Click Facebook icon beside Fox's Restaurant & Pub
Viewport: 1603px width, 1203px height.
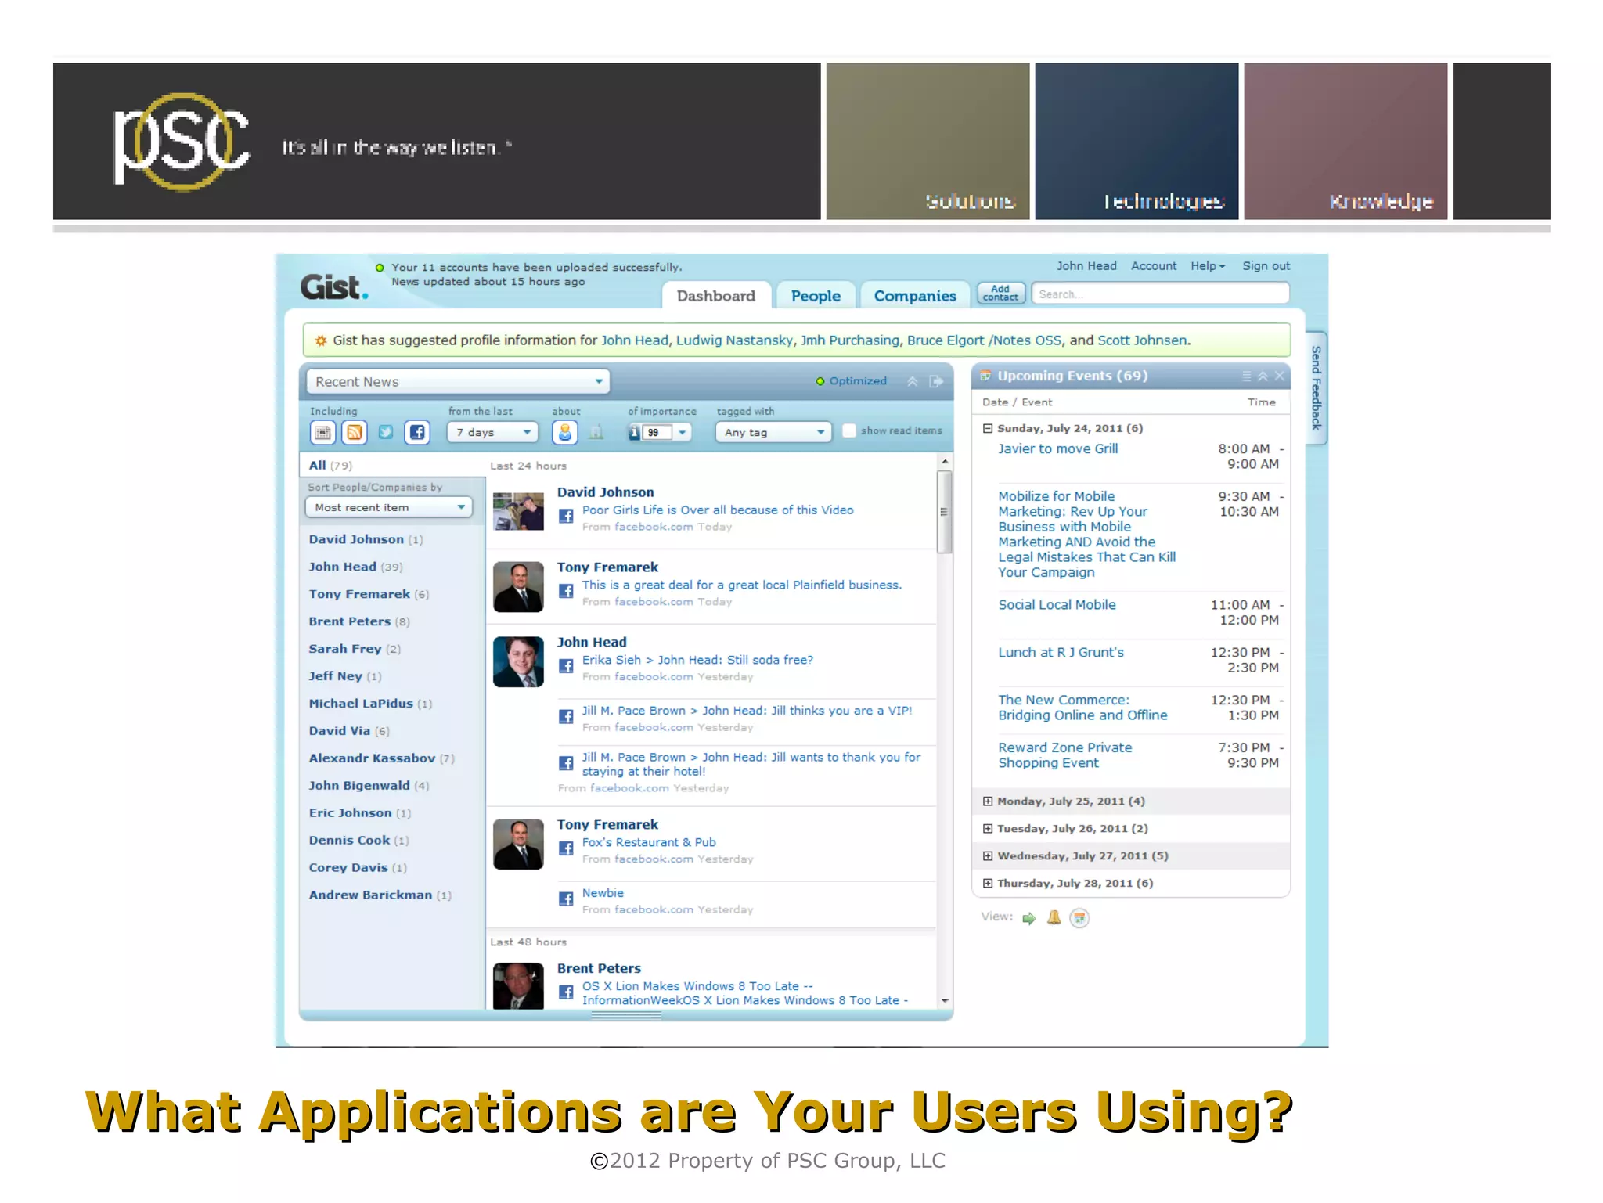[x=566, y=848]
